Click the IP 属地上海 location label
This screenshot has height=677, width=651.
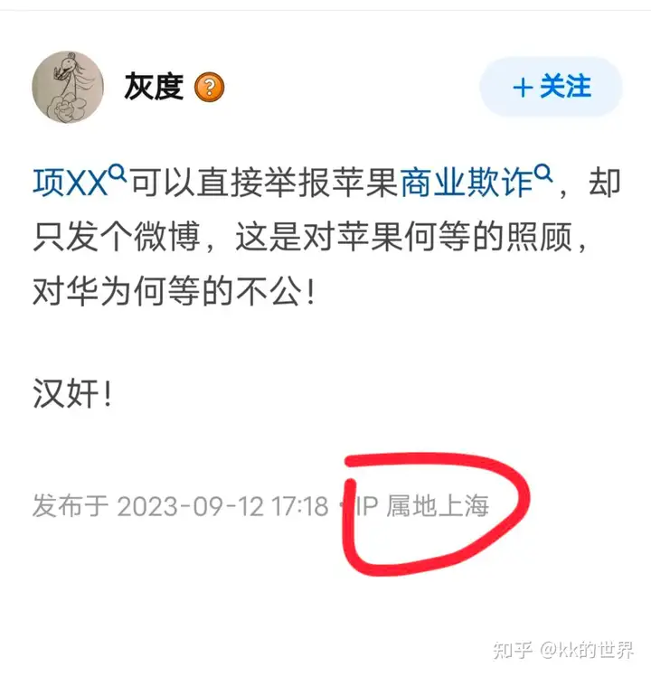click(x=422, y=506)
